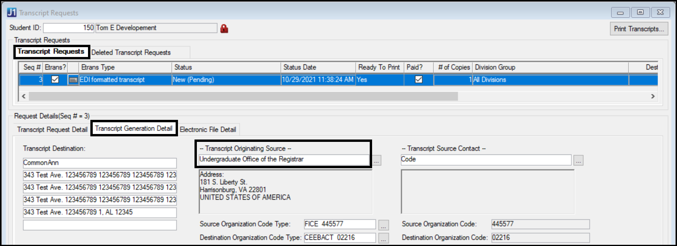The image size is (677, 246).
Task: Click the Source Organization Code 445577 field
Action: (x=541, y=224)
